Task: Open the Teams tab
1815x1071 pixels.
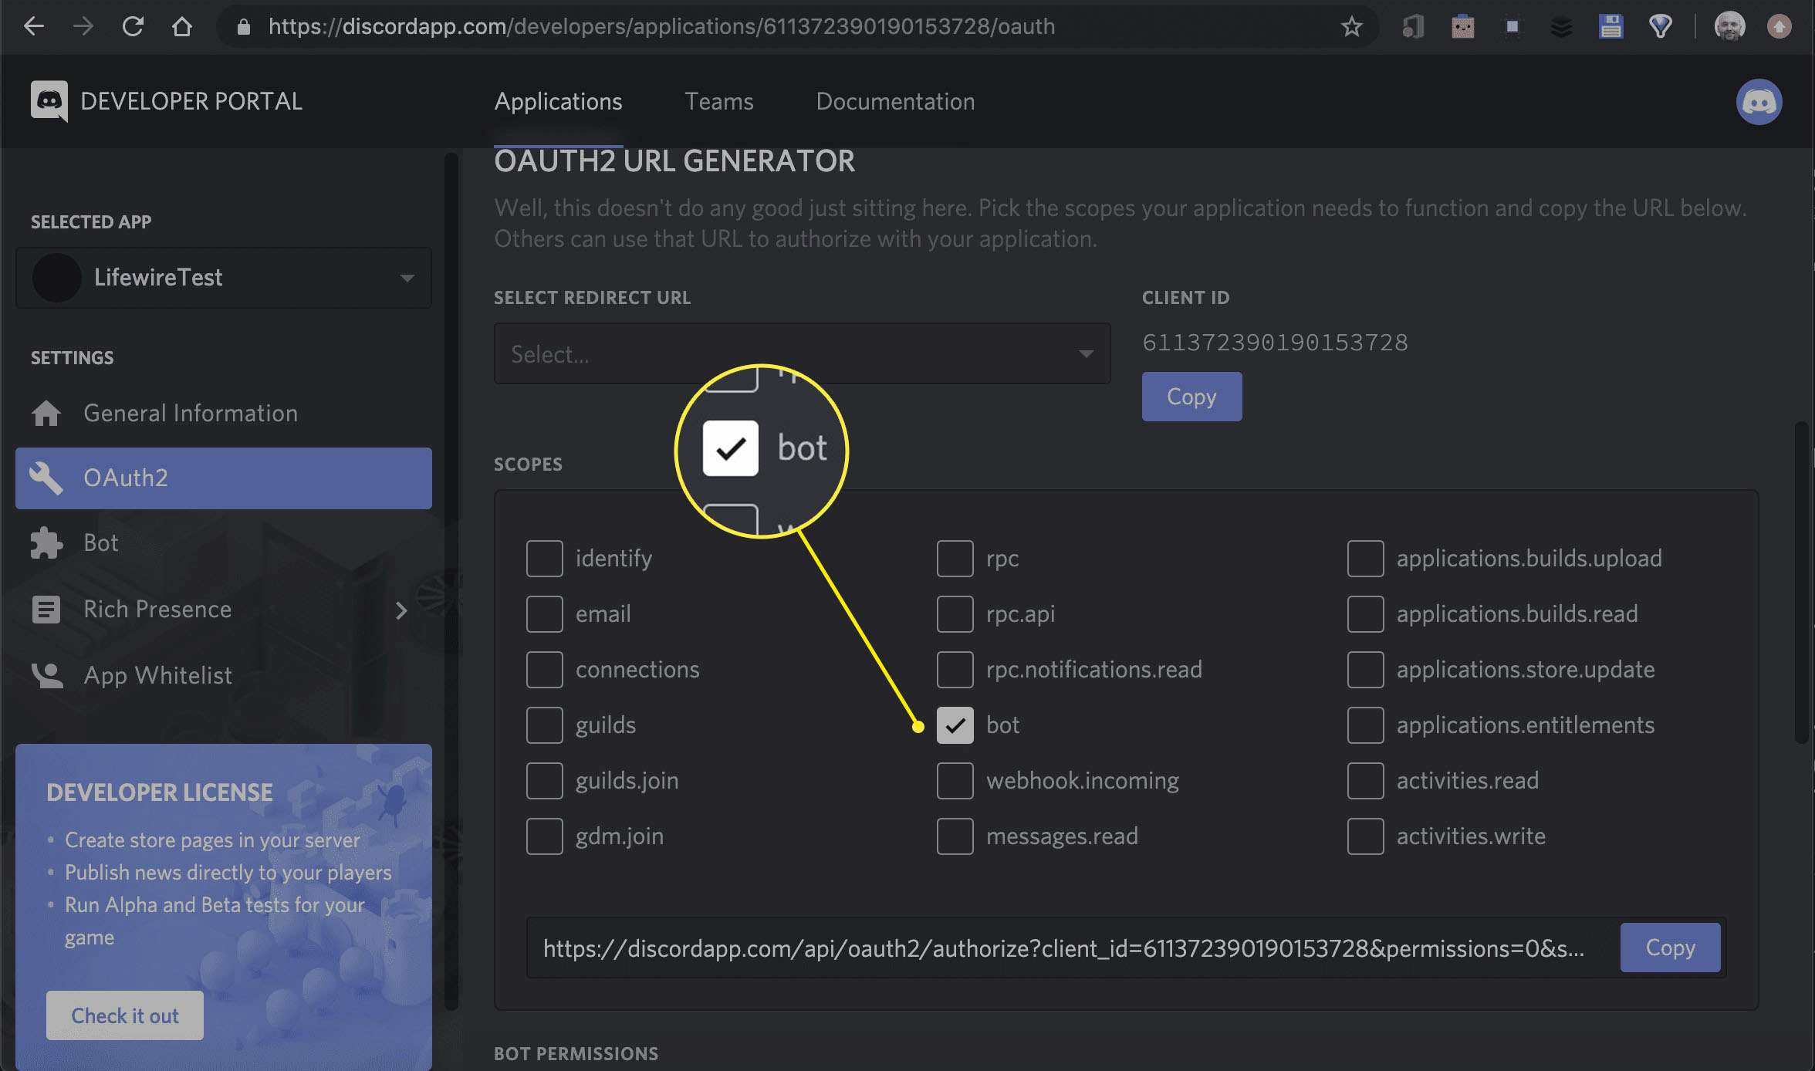Action: tap(719, 101)
